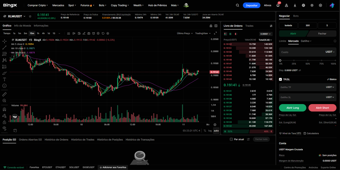
Task: Switch TP/SL mode via Básico toggle
Action: 331,79
